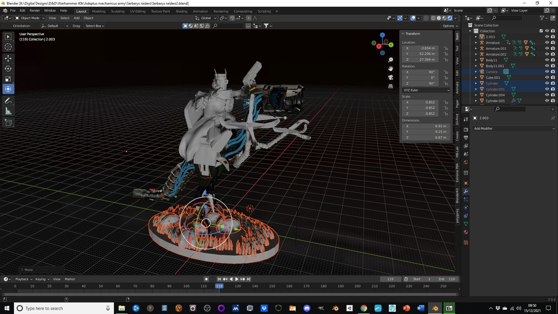
Task: Hide Cylinder.004 in viewport
Action: [x=547, y=95]
